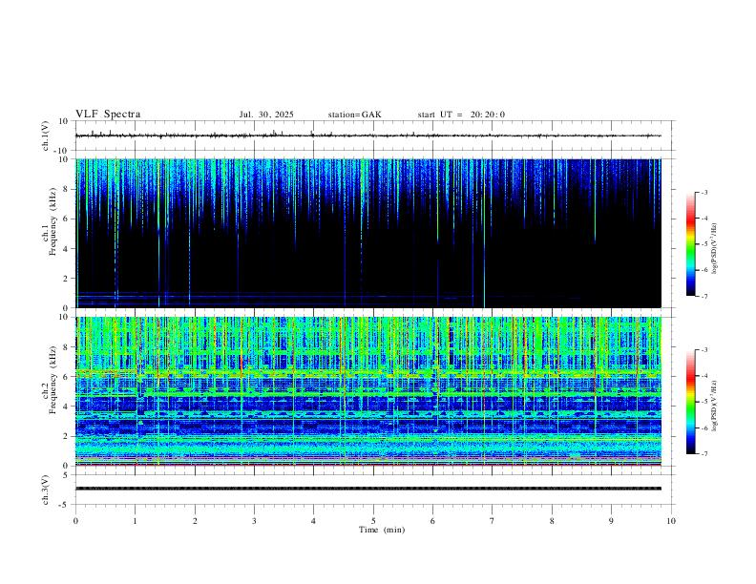
Task: Click the "5" tick of ch.3(V) axis
Action: (66, 474)
